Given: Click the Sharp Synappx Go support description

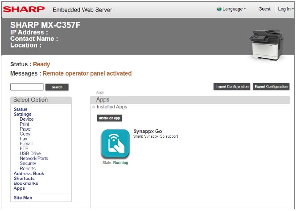Looking at the screenshot, I should pos(156,136).
